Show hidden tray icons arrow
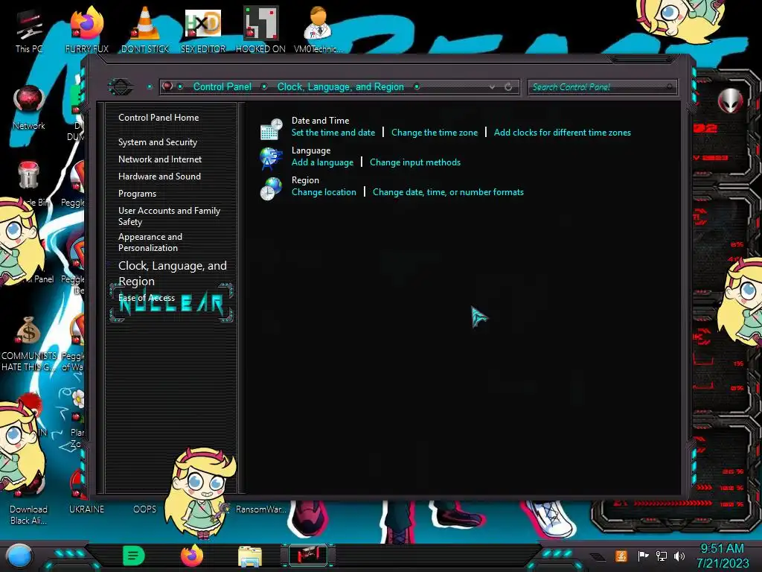762x572 pixels. click(x=598, y=557)
